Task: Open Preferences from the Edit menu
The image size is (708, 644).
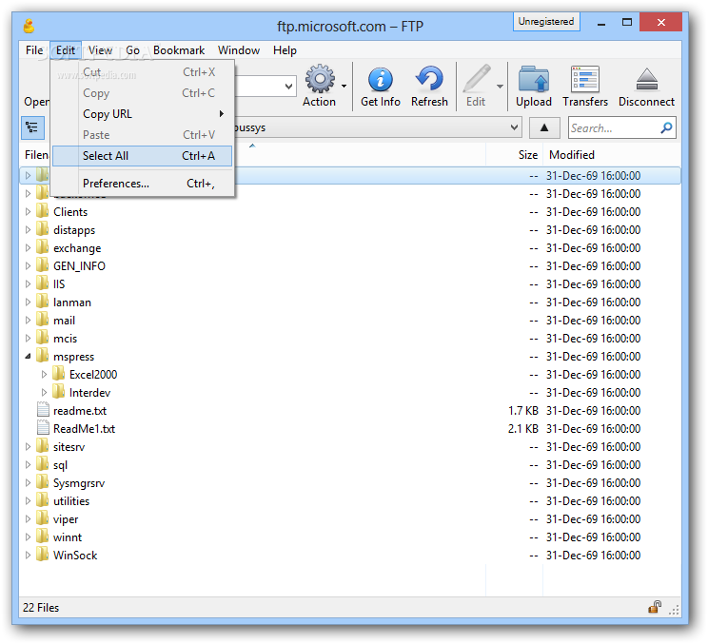Action: [x=142, y=184]
